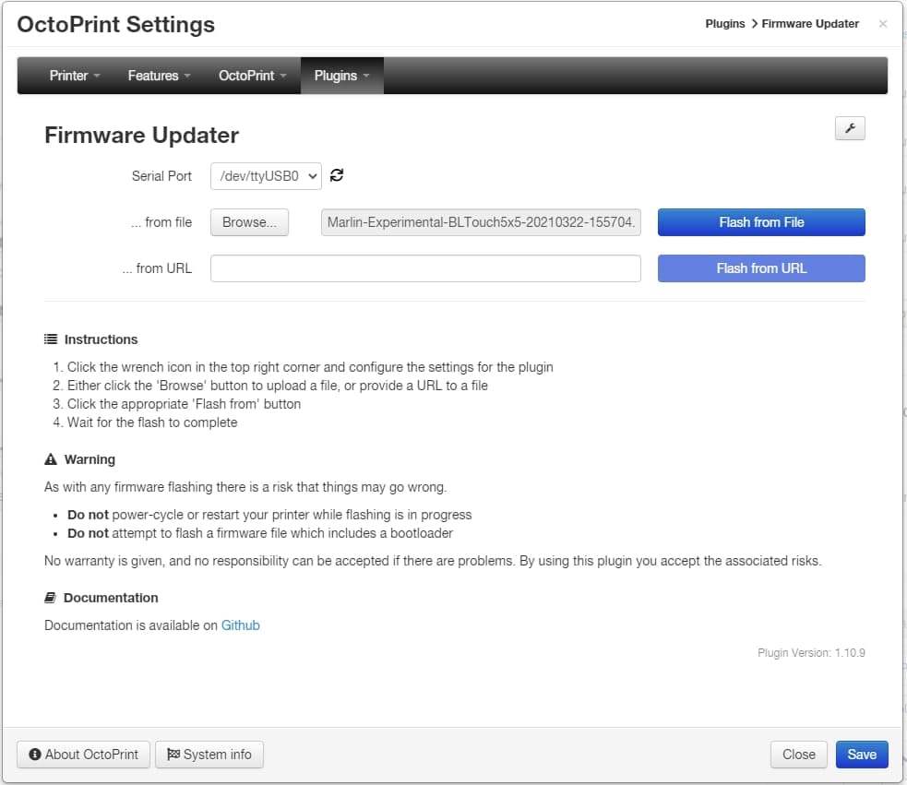Viewport: 907px width, 785px height.
Task: Browse for a firmware file
Action: [249, 222]
